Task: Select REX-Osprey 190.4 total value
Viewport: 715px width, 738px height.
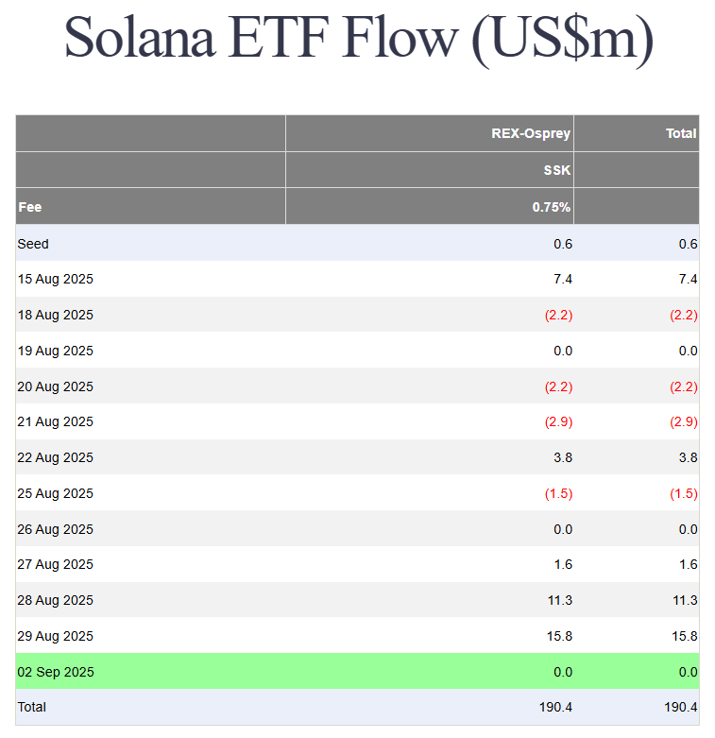Action: coord(553,707)
